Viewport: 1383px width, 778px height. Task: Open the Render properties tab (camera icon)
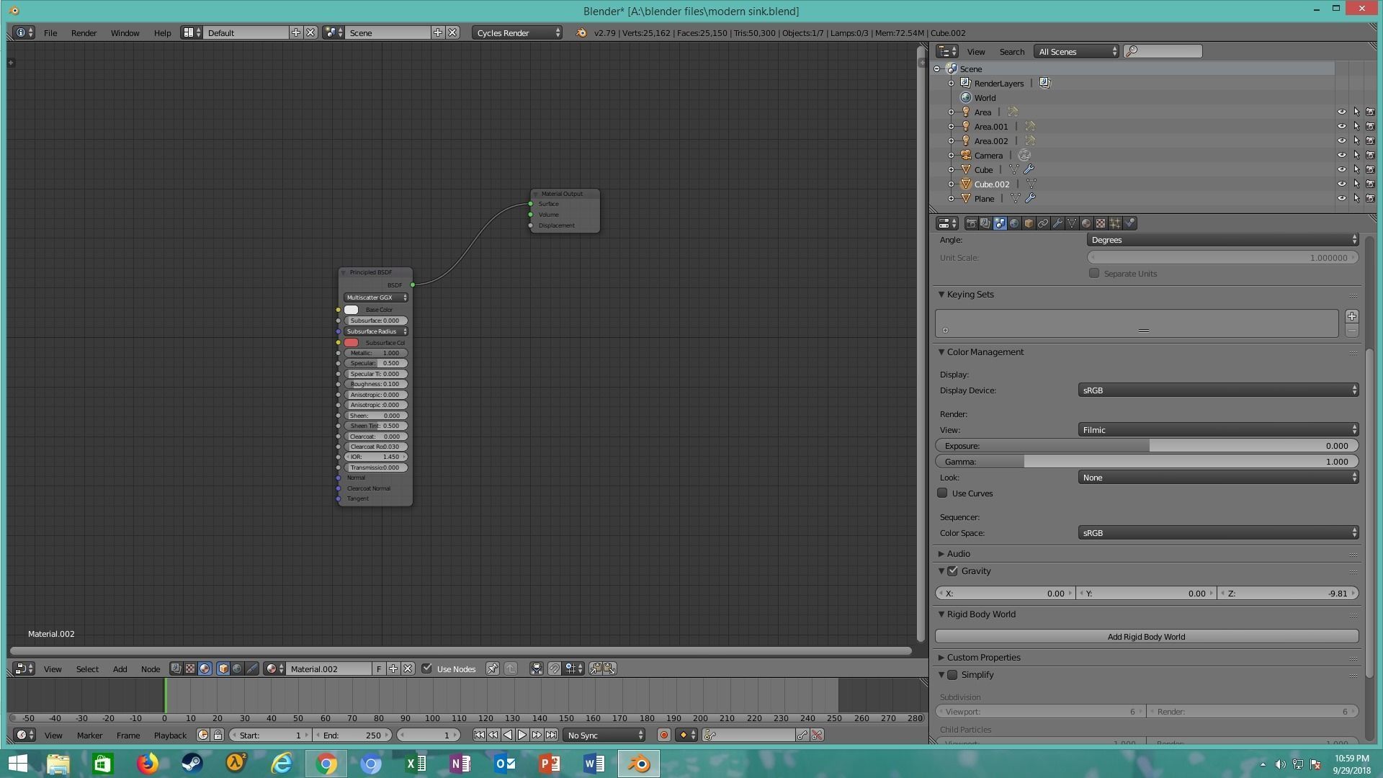click(971, 223)
